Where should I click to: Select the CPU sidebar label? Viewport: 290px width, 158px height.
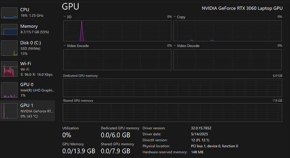[25, 10]
